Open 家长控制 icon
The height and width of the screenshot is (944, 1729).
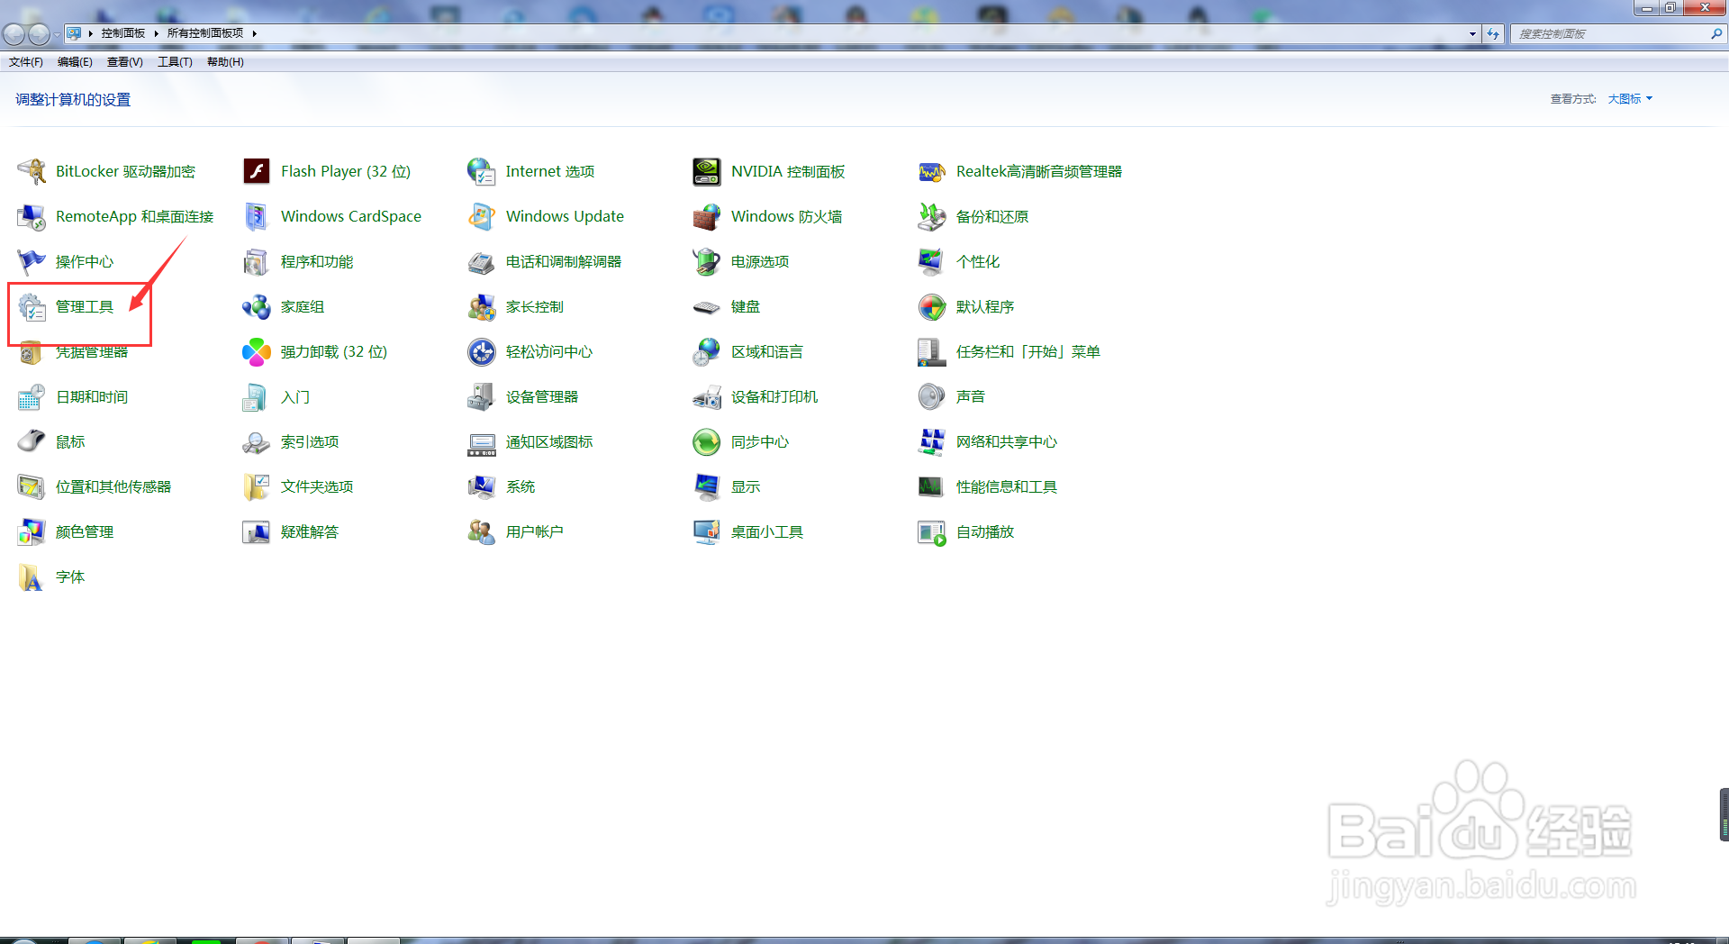482,306
